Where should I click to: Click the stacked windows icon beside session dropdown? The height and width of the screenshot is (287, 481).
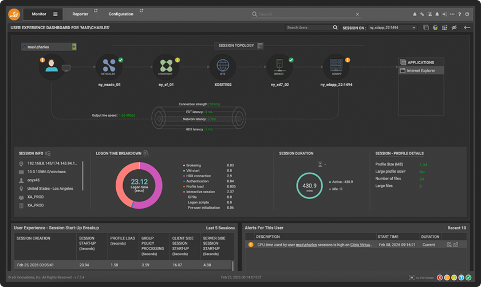426,27
